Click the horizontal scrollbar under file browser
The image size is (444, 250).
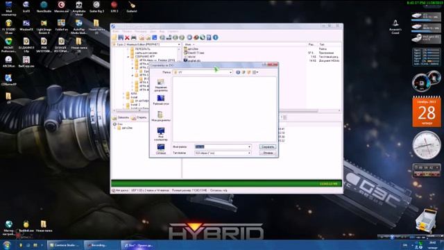226,110
